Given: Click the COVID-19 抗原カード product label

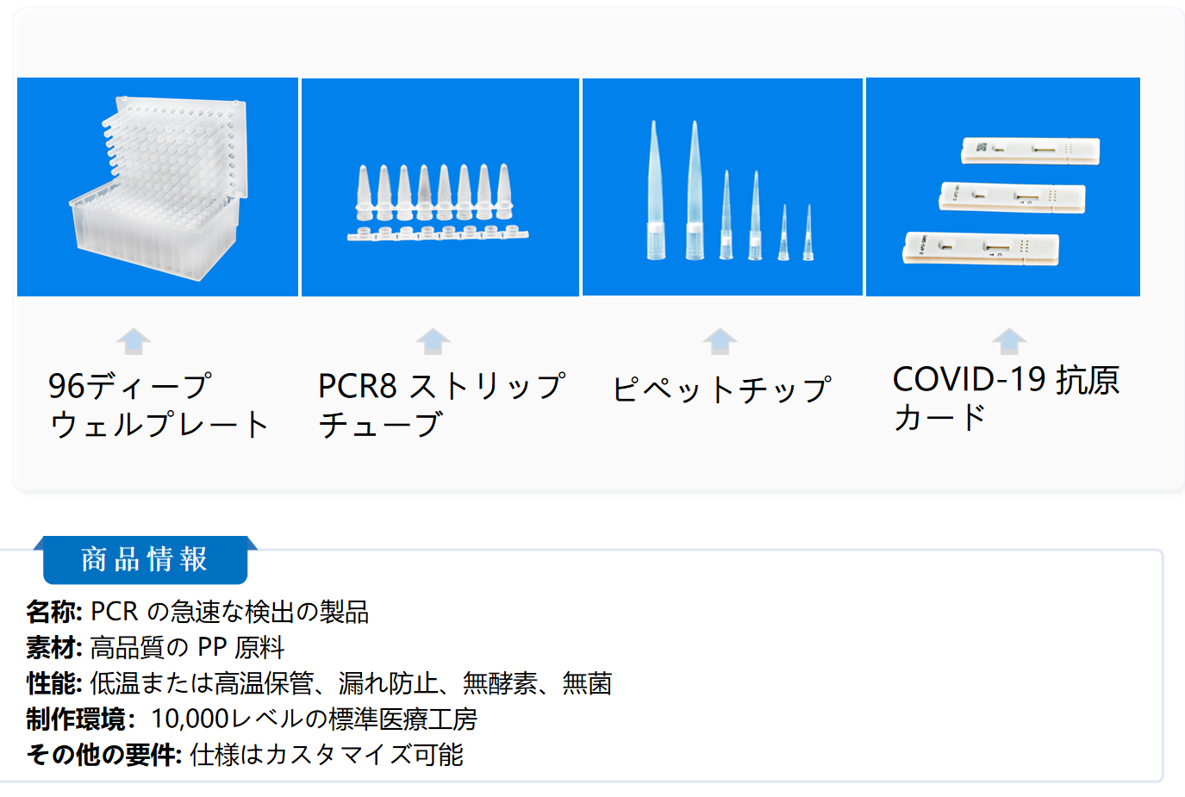Looking at the screenshot, I should pyautogui.click(x=1005, y=398).
